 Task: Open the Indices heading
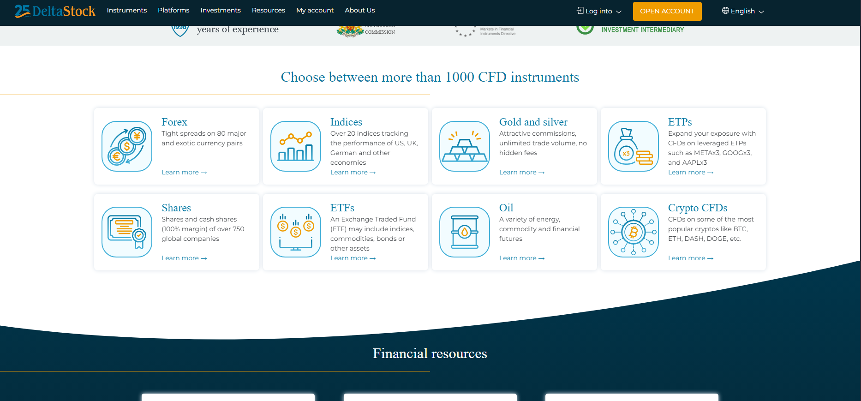[x=346, y=122]
